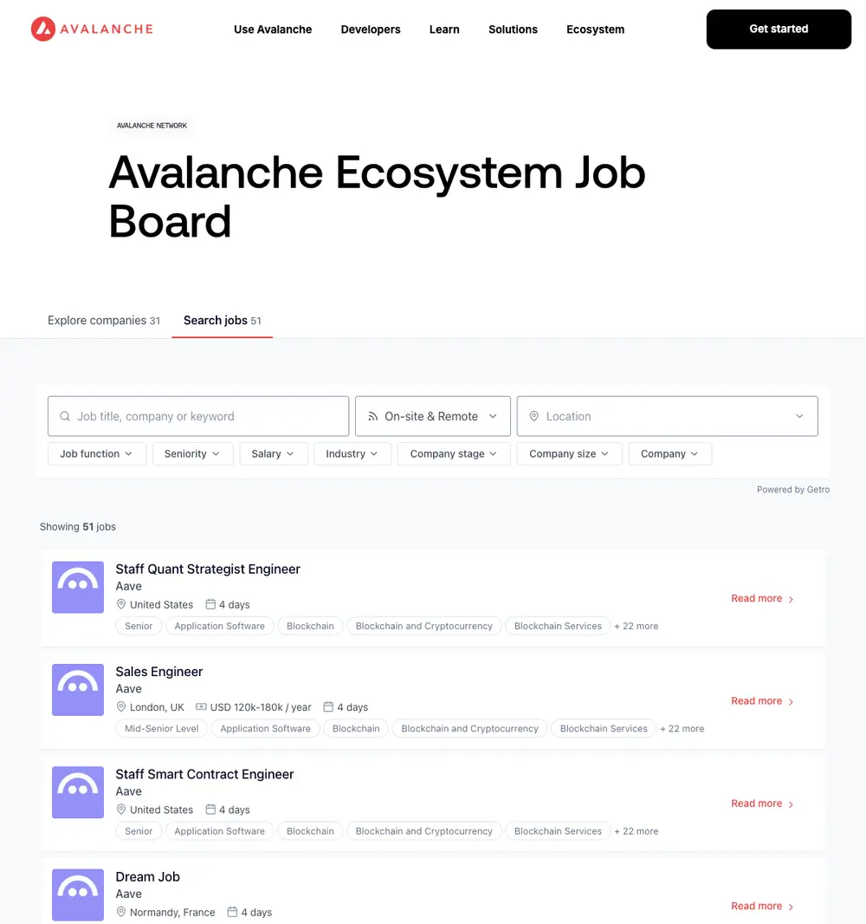Click the search magnifier icon in keyword field
The image size is (866, 924).
pyautogui.click(x=65, y=416)
